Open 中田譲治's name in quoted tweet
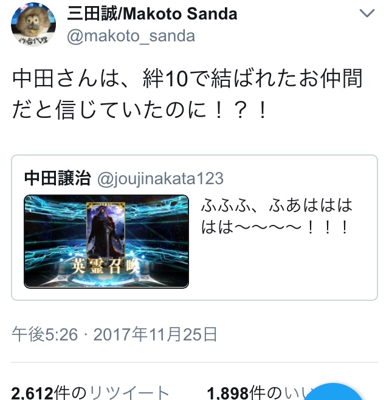Viewport: 389px width, 400px height. [58, 178]
